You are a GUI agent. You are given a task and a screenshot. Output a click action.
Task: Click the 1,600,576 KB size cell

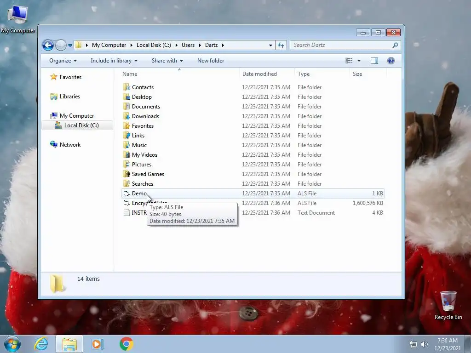[x=368, y=203]
